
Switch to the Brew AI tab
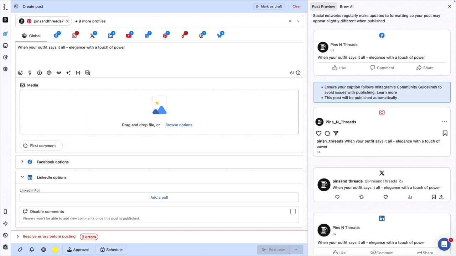pos(346,6)
